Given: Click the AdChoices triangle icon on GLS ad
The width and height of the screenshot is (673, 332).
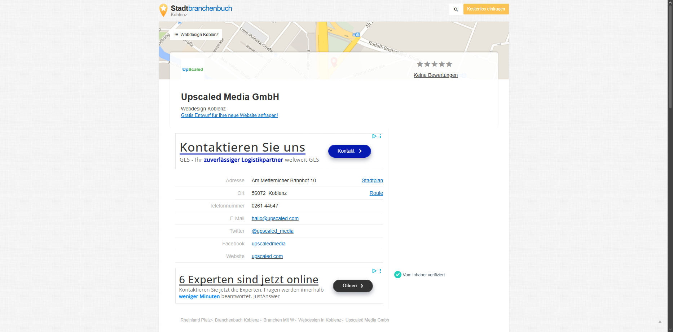Looking at the screenshot, I should 374,136.
